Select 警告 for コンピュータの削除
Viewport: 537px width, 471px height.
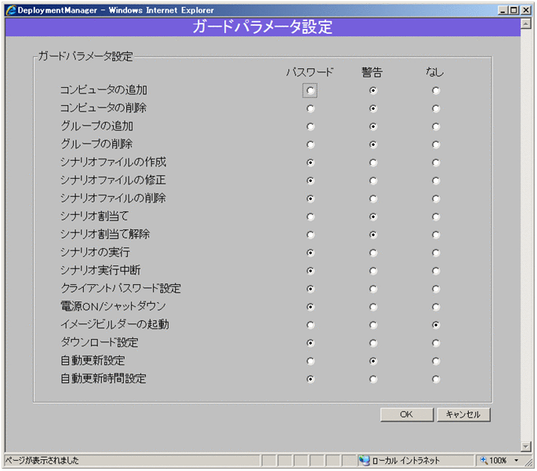coord(373,109)
